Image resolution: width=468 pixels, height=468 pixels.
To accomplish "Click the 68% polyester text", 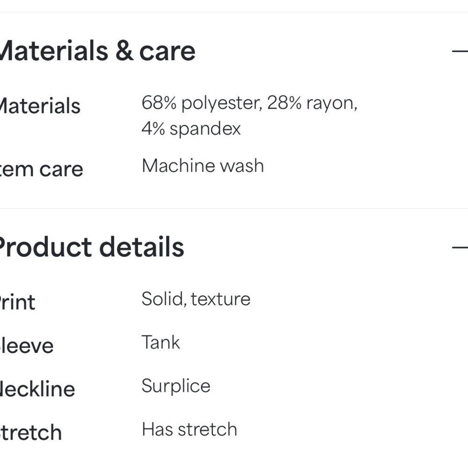I will point(202,103).
